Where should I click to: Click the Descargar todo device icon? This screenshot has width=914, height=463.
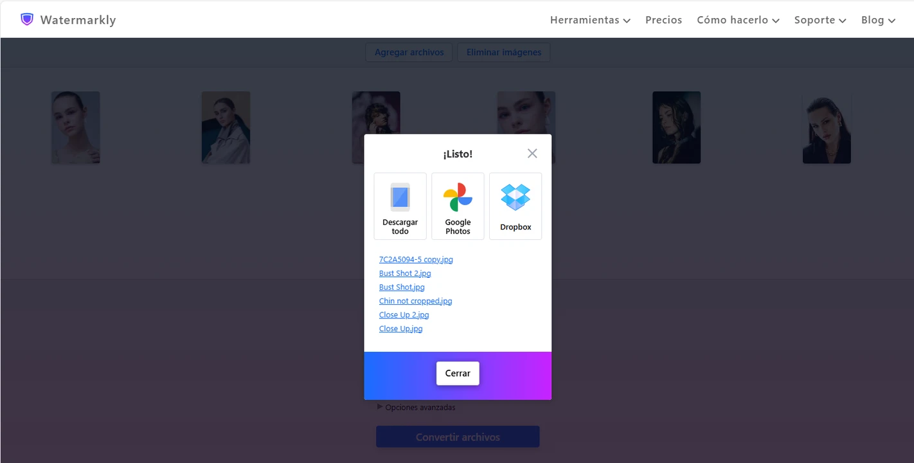400,197
